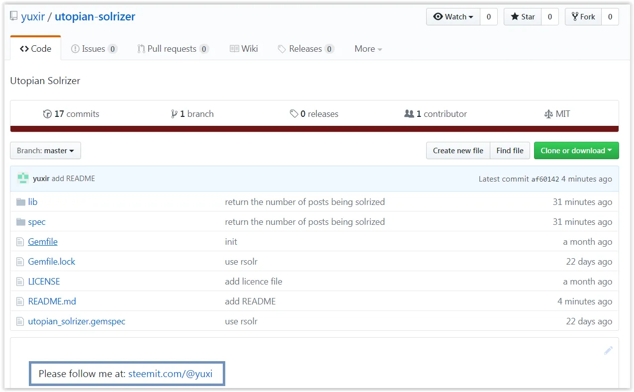Star this repository
Image resolution: width=634 pixels, height=392 pixels.
tap(523, 17)
